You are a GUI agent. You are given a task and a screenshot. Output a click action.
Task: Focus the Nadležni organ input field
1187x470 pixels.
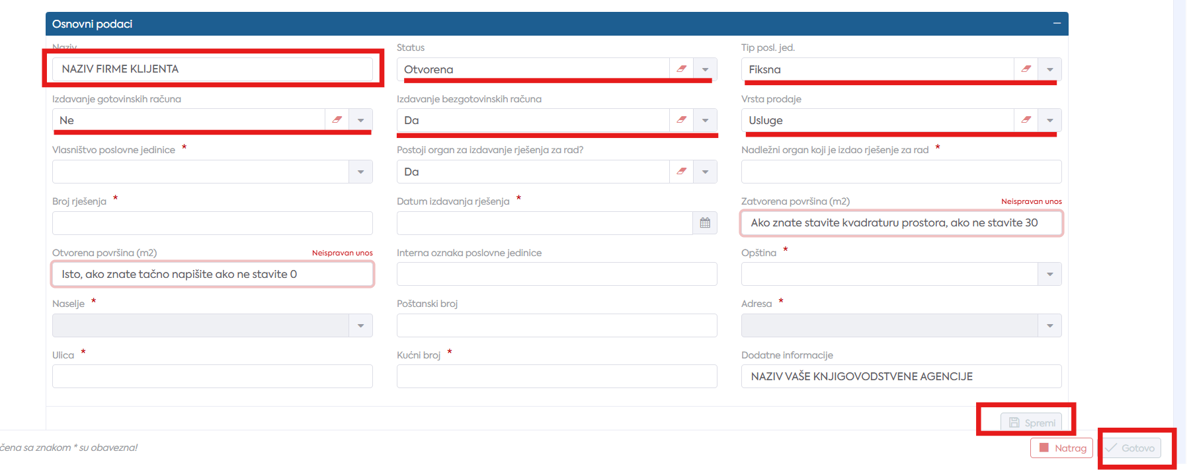(901, 172)
